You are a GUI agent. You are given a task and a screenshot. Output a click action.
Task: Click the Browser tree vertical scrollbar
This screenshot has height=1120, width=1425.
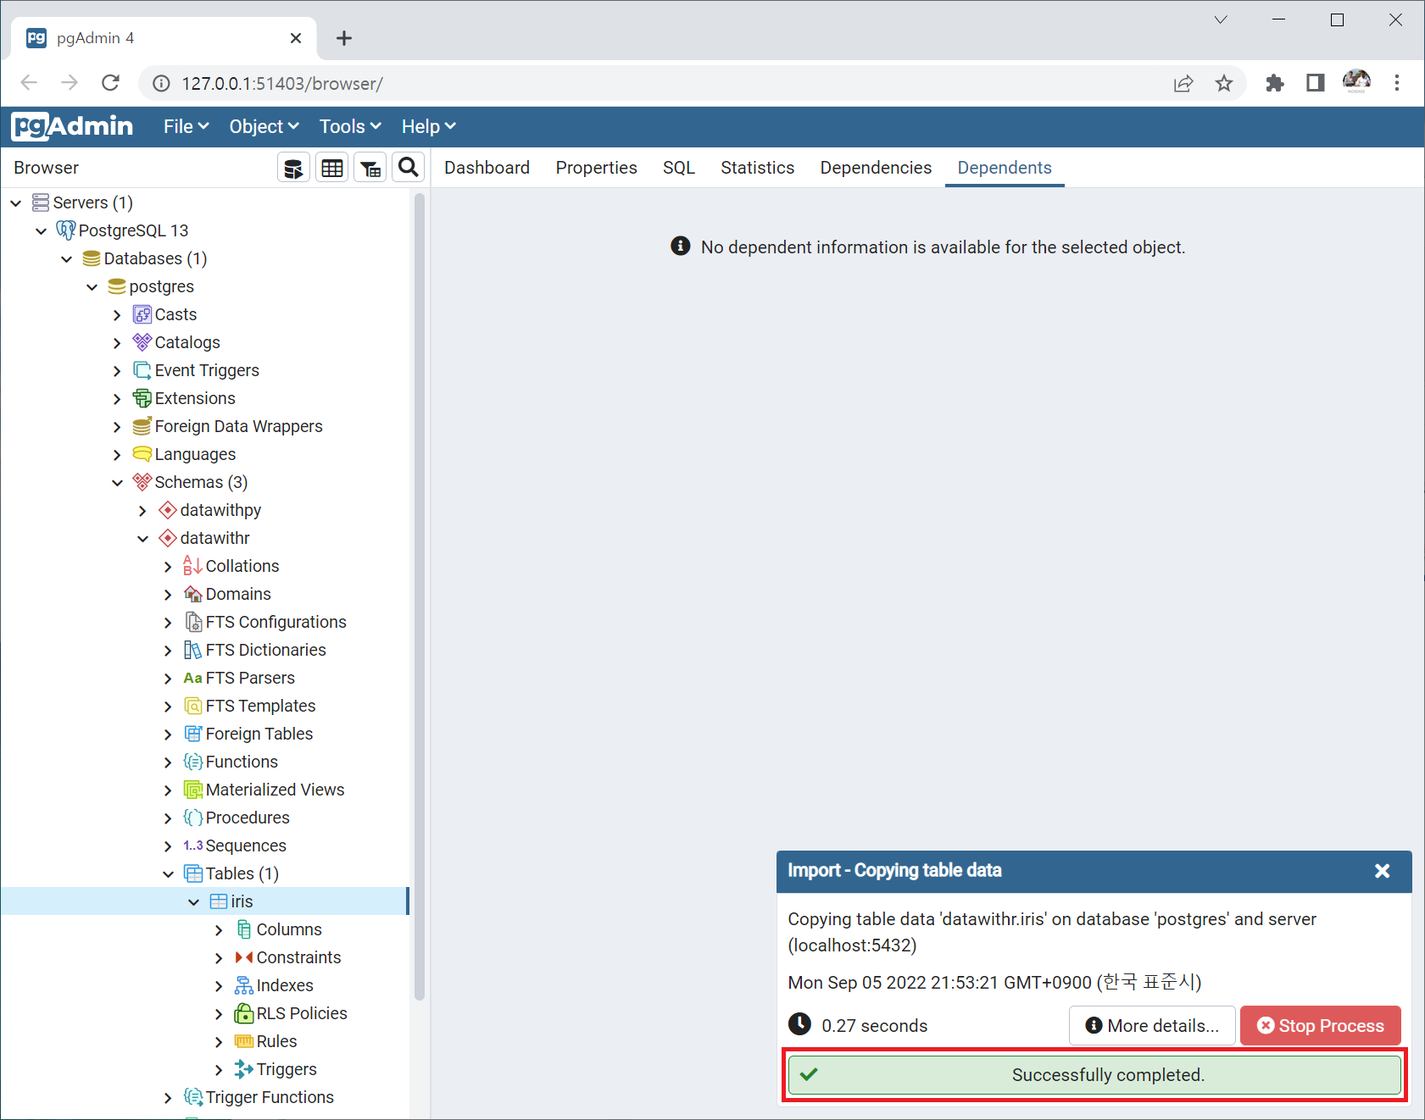tap(419, 597)
